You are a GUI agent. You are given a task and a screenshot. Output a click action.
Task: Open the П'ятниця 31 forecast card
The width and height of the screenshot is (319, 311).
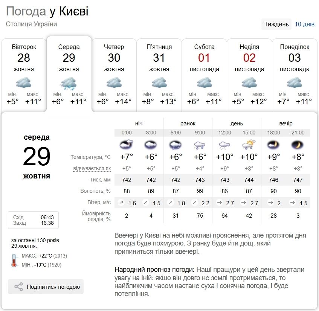(159, 73)
